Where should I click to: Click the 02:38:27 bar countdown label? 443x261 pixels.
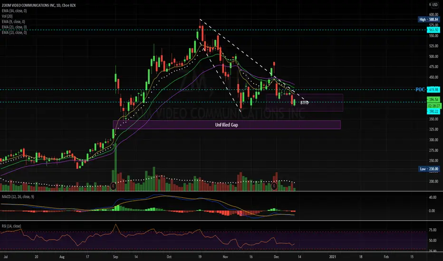click(433, 106)
